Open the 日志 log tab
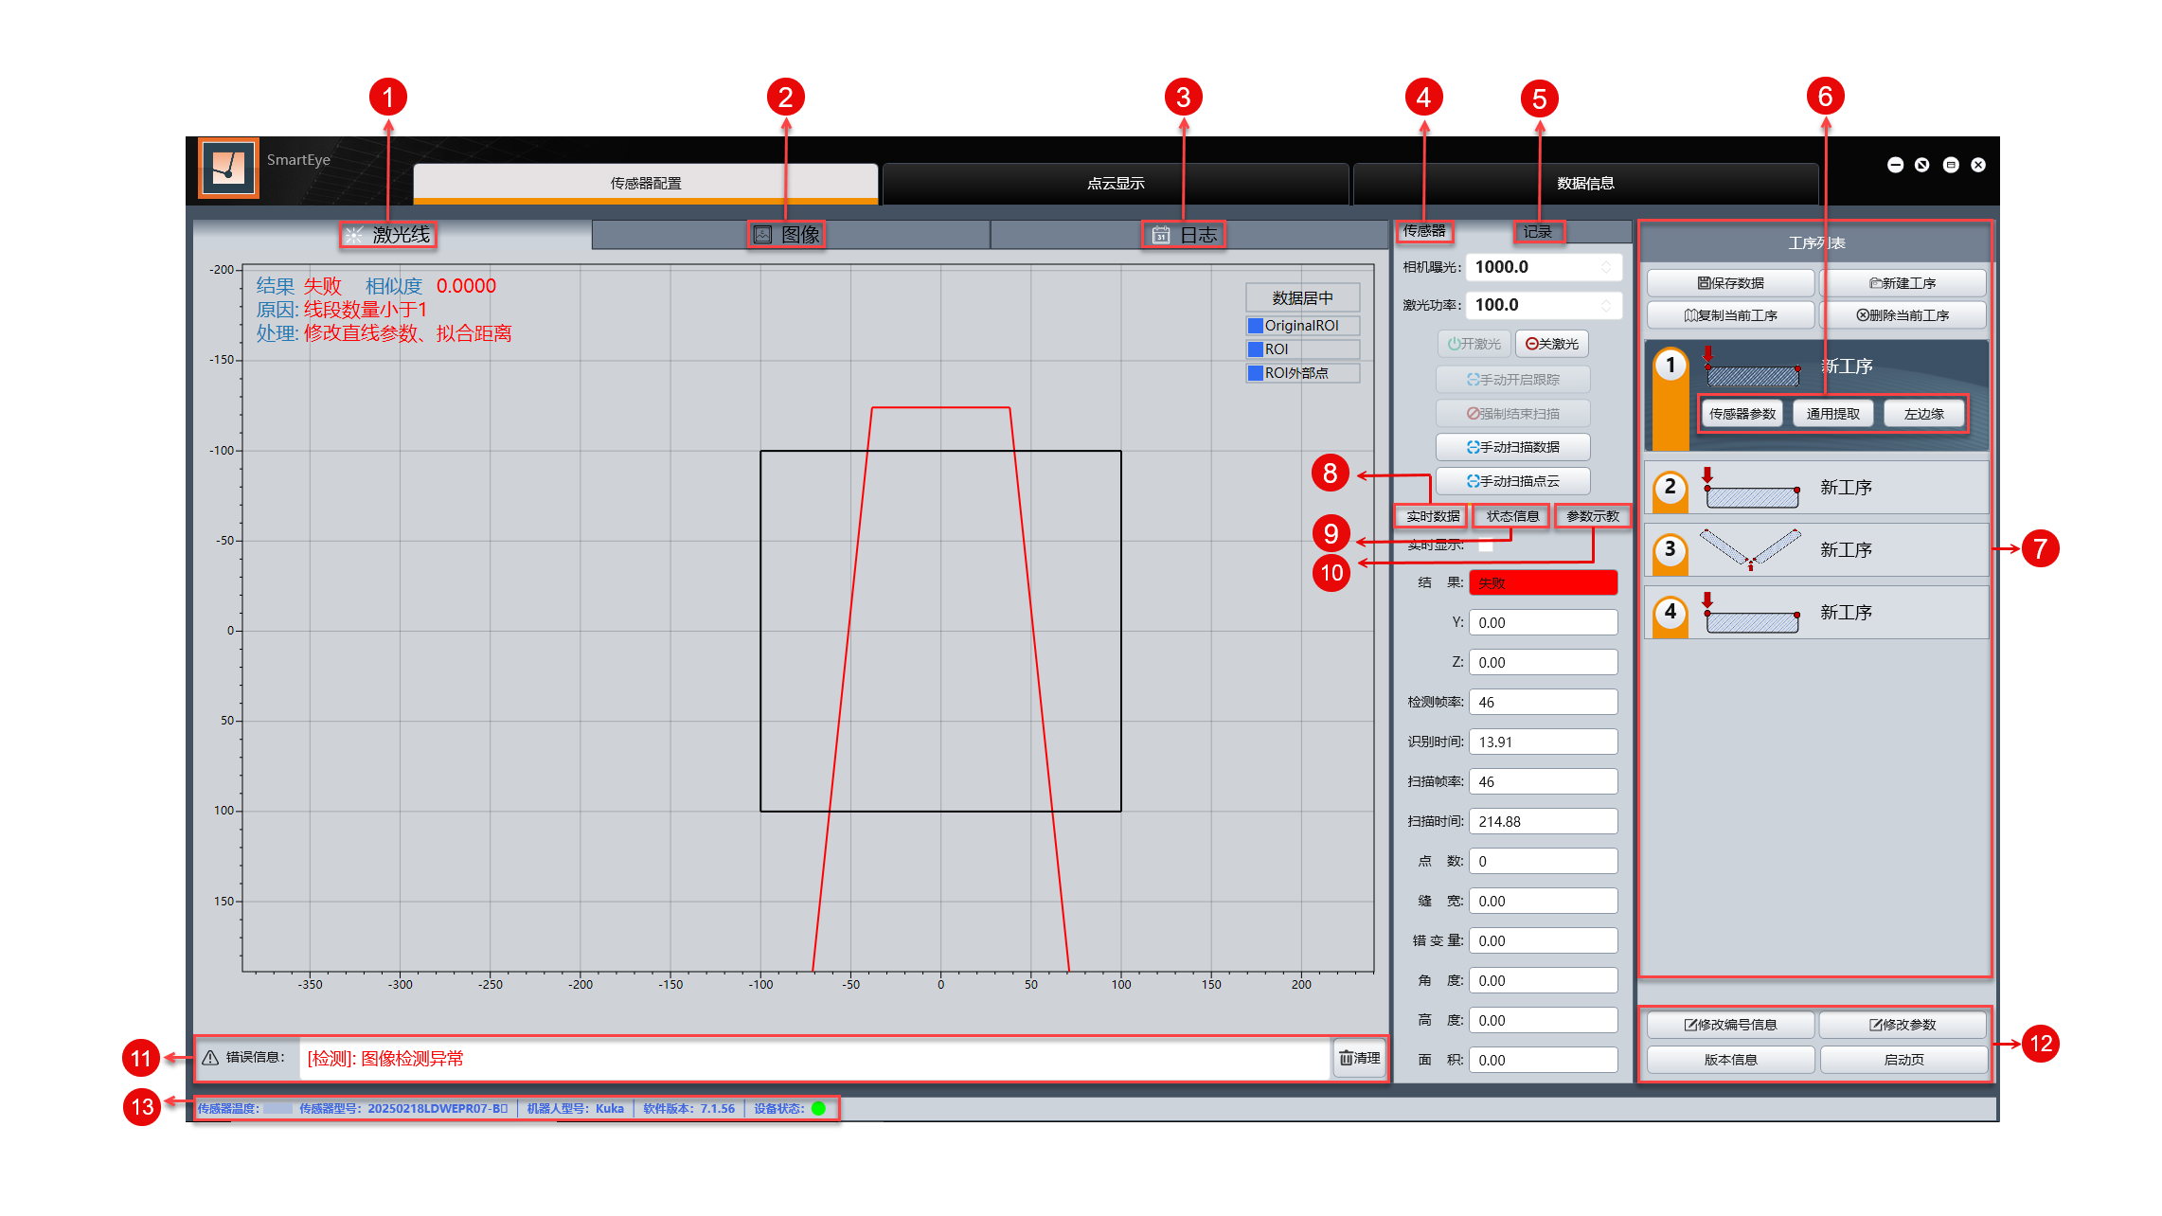 (1186, 235)
